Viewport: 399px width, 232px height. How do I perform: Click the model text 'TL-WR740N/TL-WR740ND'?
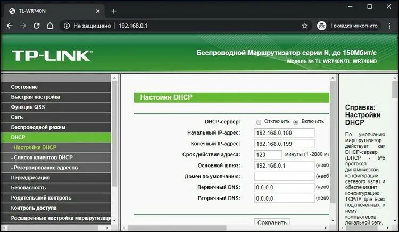coord(346,61)
